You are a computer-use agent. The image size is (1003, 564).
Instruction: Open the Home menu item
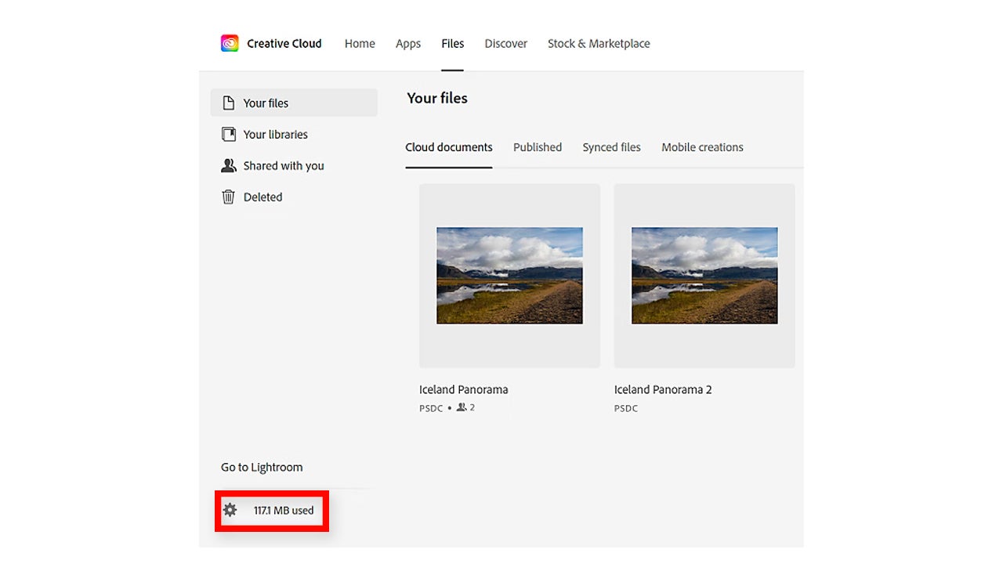coord(360,44)
